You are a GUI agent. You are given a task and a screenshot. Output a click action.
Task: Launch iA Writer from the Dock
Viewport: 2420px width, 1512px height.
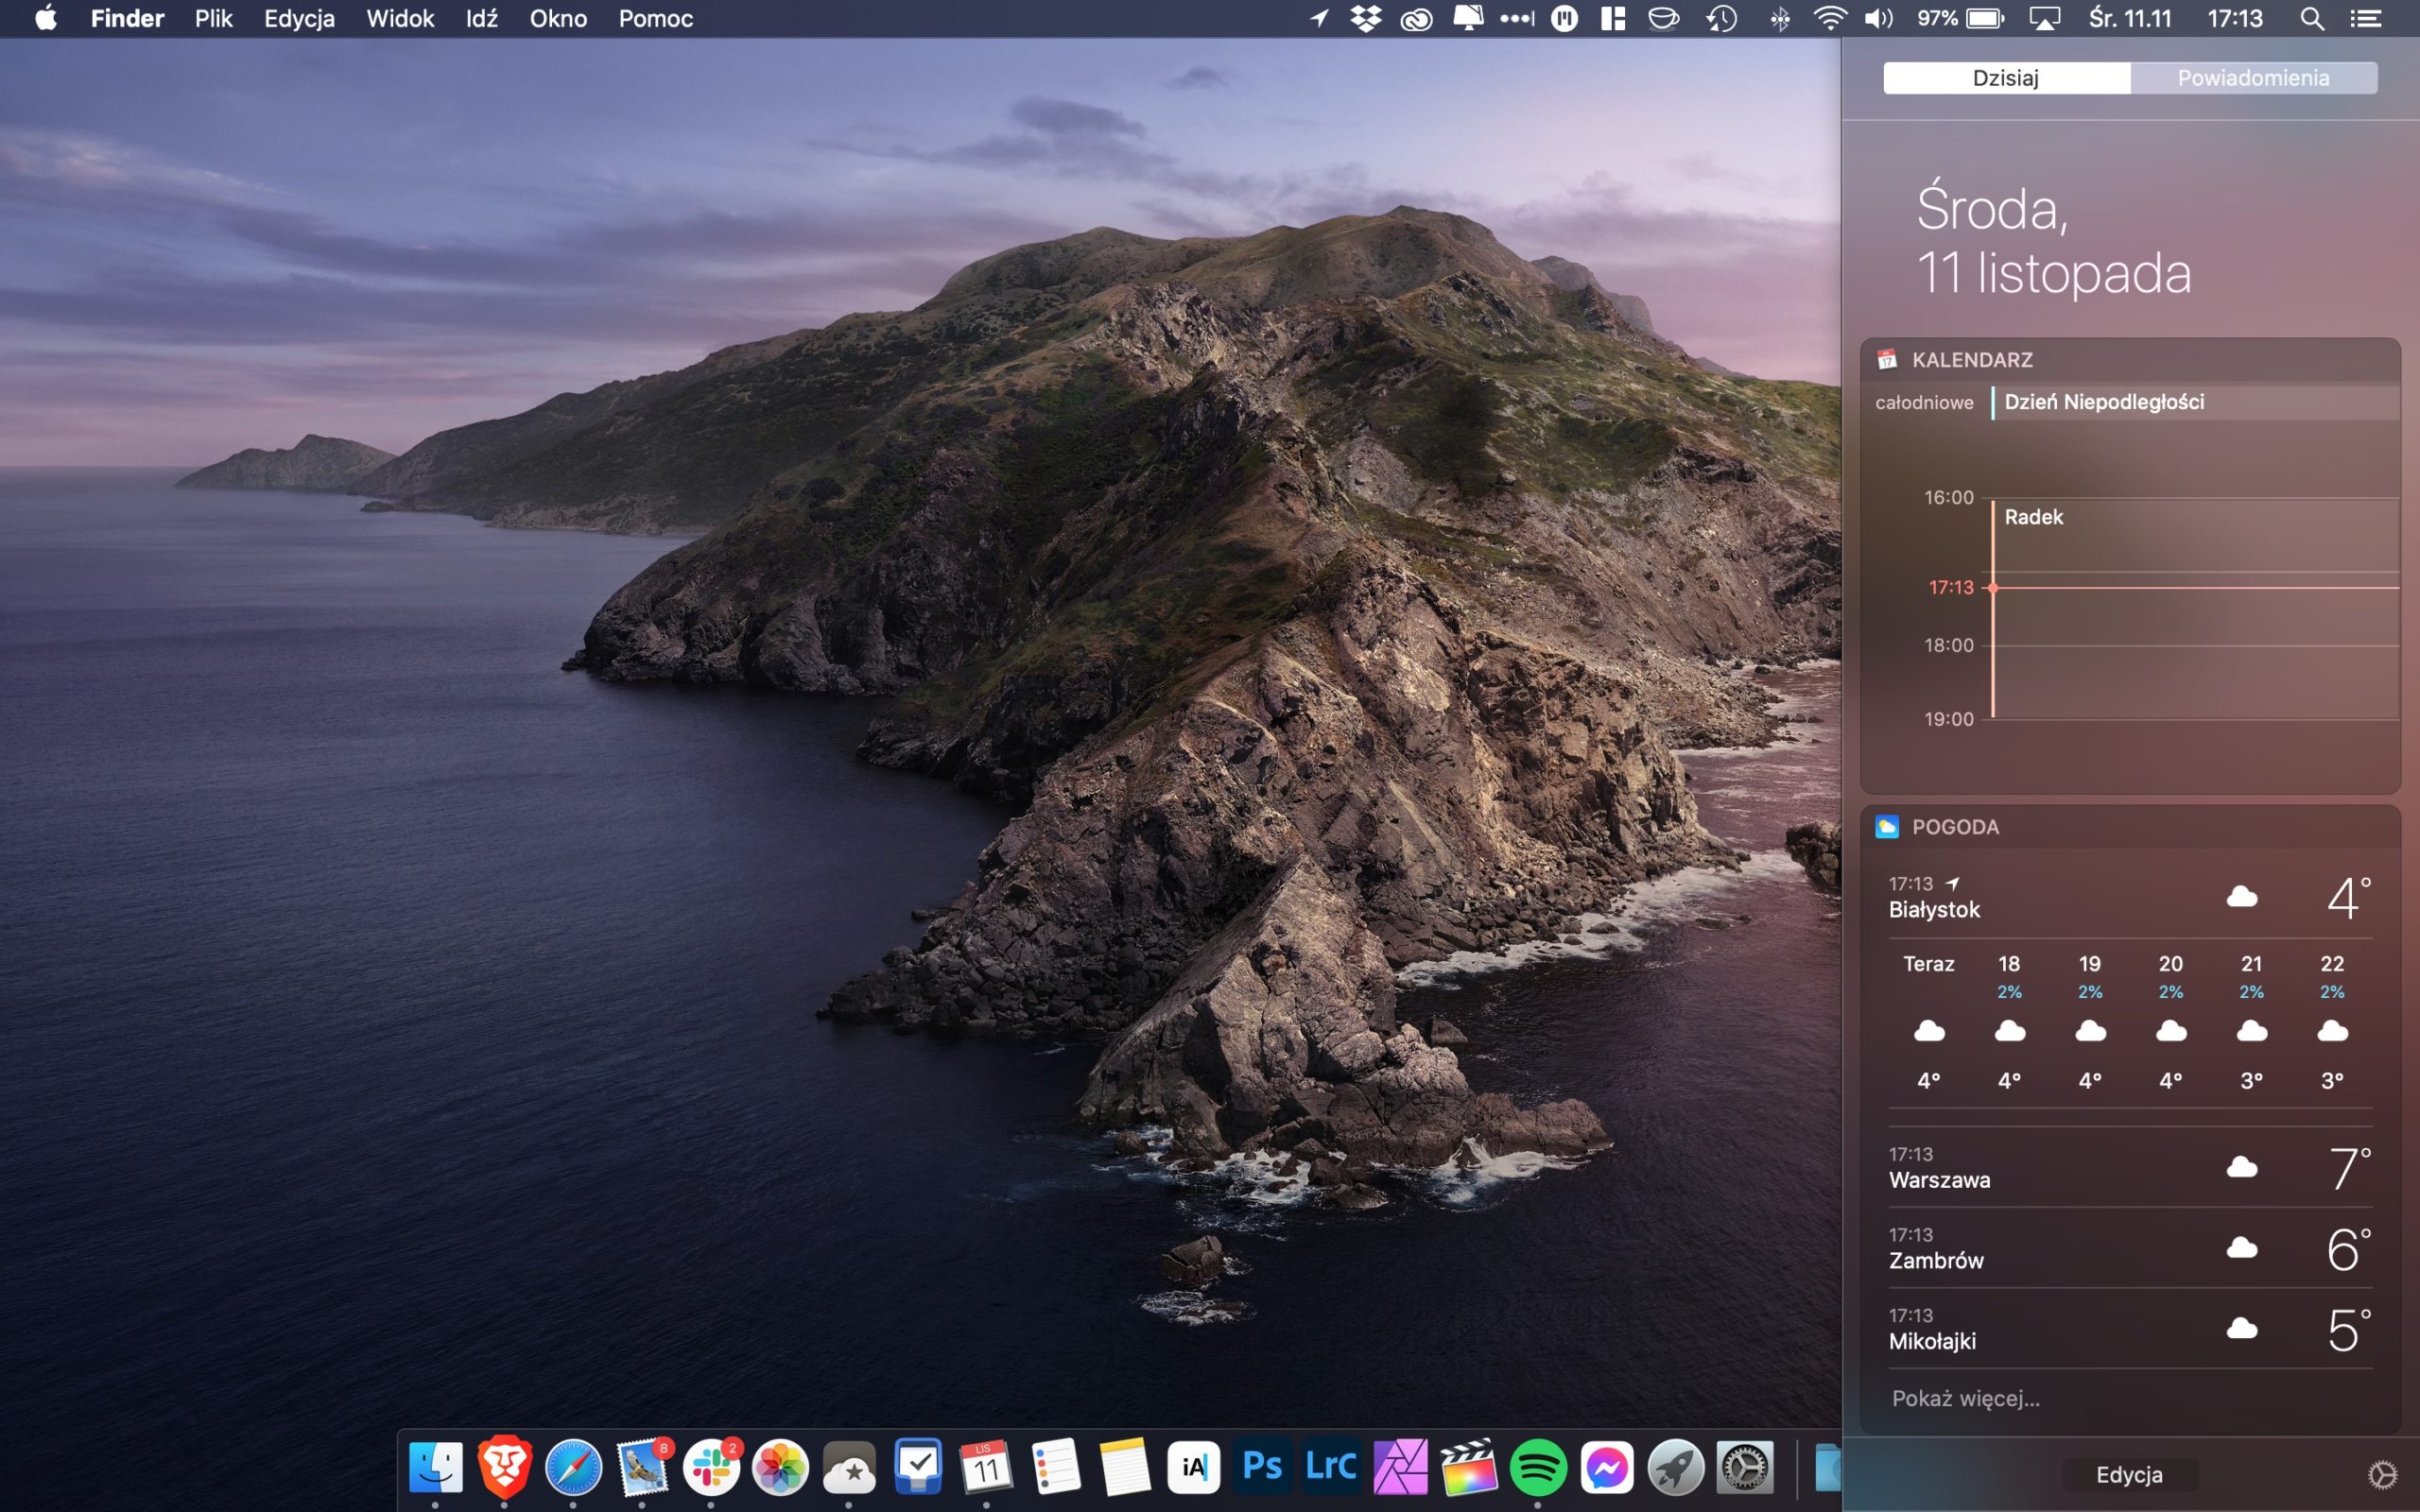[x=1194, y=1467]
